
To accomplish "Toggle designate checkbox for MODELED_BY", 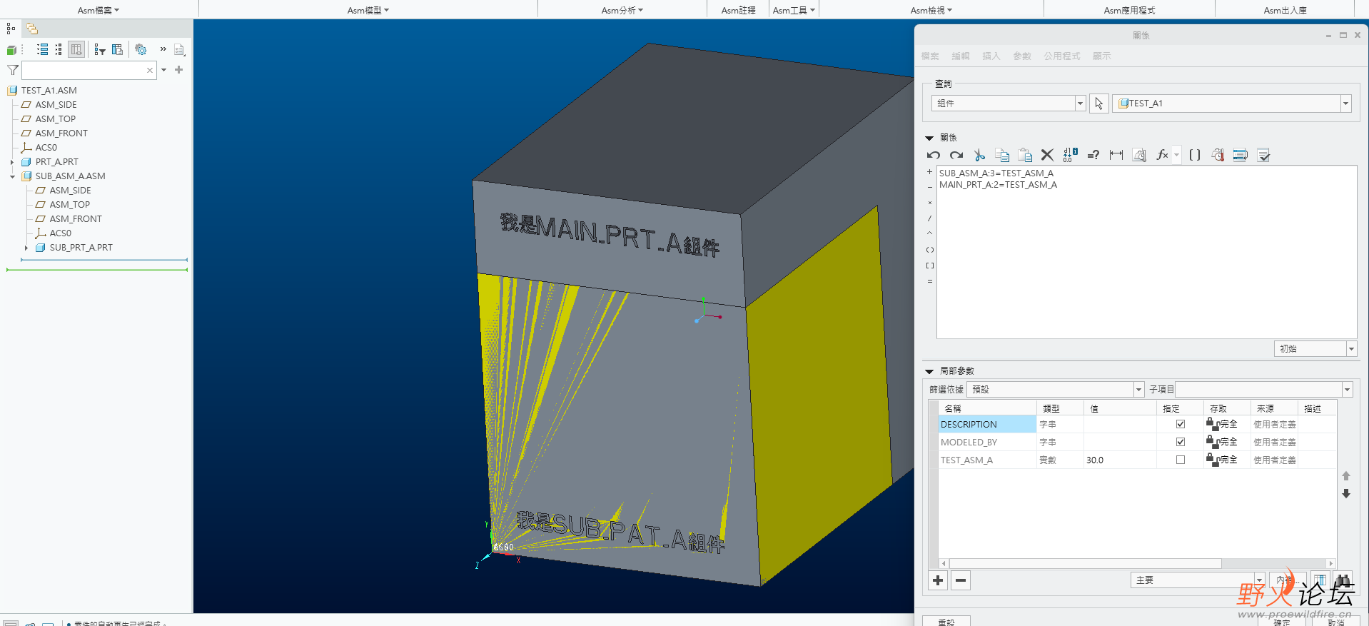I will [1181, 442].
